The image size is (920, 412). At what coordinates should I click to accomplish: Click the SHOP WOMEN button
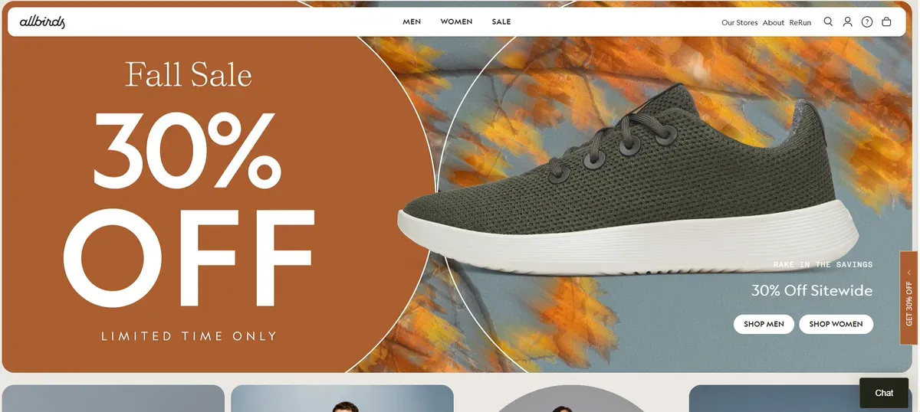point(836,324)
